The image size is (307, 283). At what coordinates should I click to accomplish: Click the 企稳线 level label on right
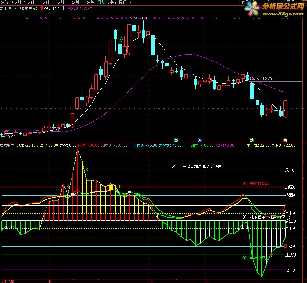point(291,246)
